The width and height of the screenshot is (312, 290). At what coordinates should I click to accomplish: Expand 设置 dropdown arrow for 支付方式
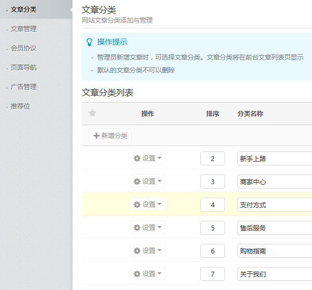click(159, 204)
